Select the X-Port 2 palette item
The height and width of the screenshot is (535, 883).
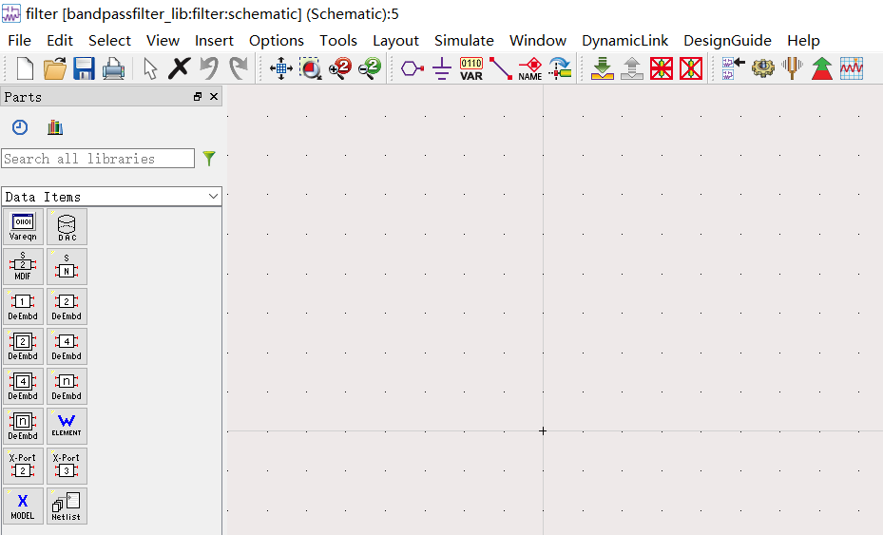click(x=23, y=467)
